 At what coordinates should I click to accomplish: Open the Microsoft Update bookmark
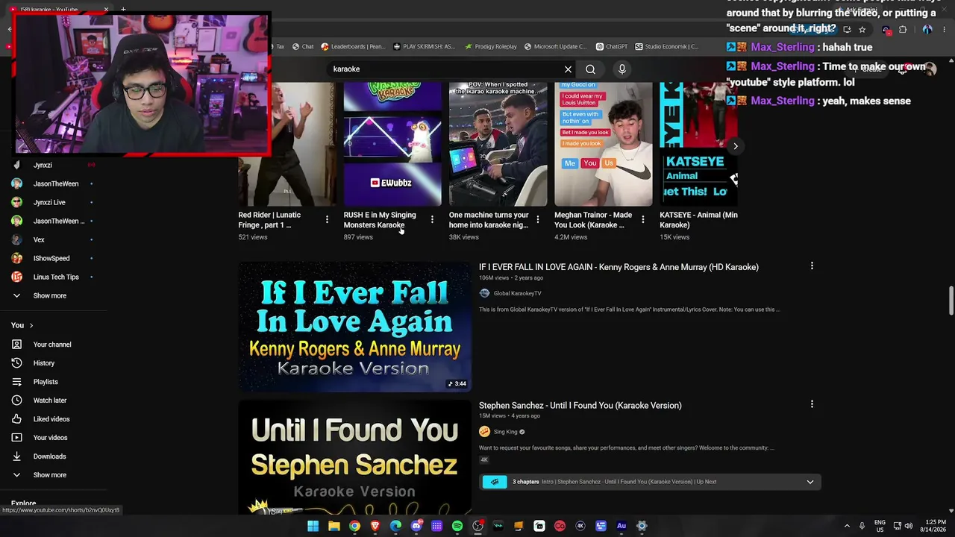point(555,47)
